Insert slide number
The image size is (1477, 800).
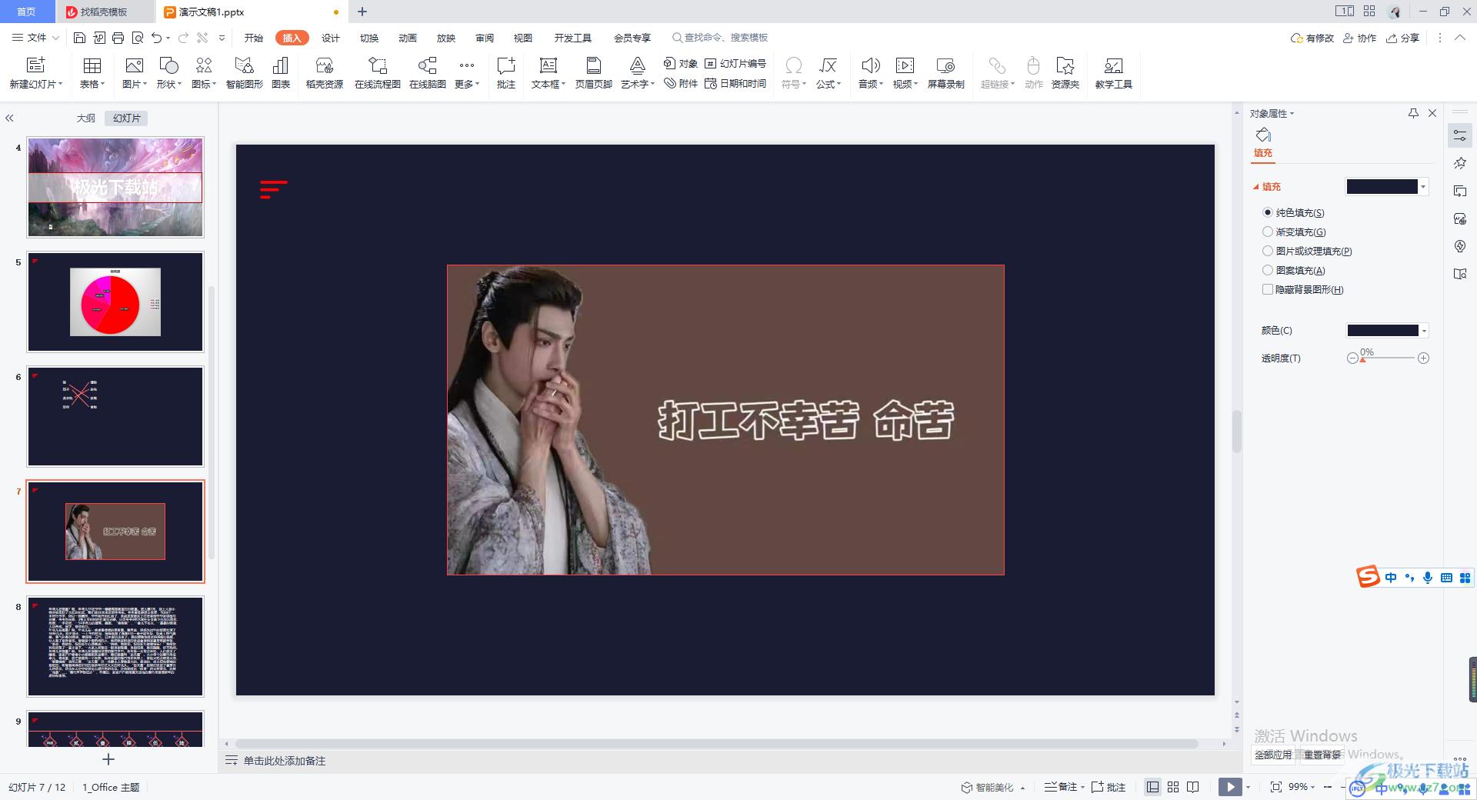click(x=735, y=64)
